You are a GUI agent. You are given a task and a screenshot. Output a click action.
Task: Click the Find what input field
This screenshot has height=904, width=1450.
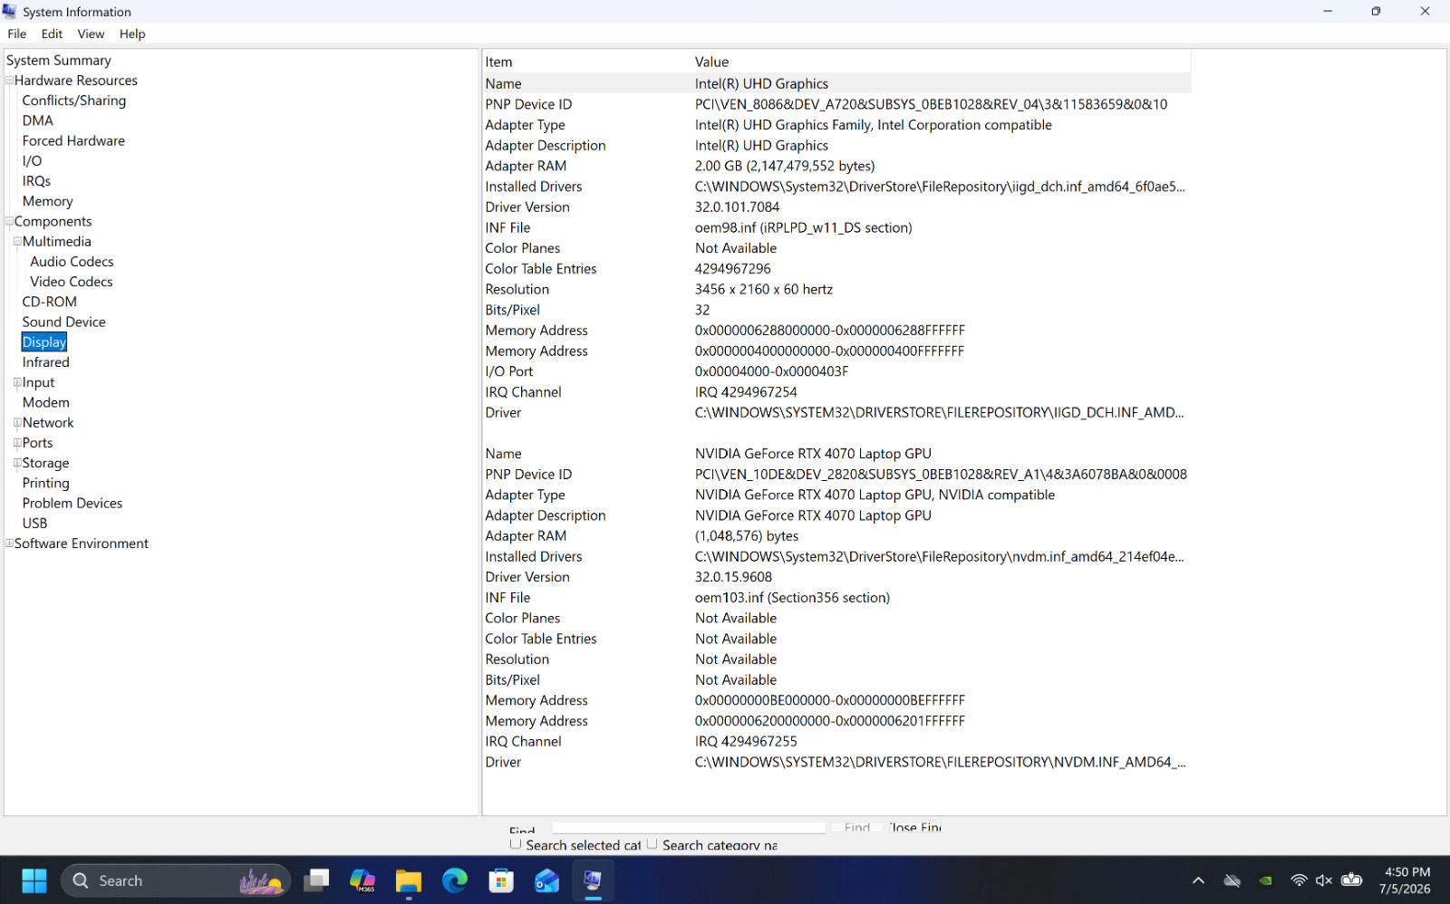point(689,827)
